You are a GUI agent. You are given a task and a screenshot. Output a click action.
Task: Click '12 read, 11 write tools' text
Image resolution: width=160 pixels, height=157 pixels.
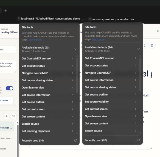click(x=34, y=51)
